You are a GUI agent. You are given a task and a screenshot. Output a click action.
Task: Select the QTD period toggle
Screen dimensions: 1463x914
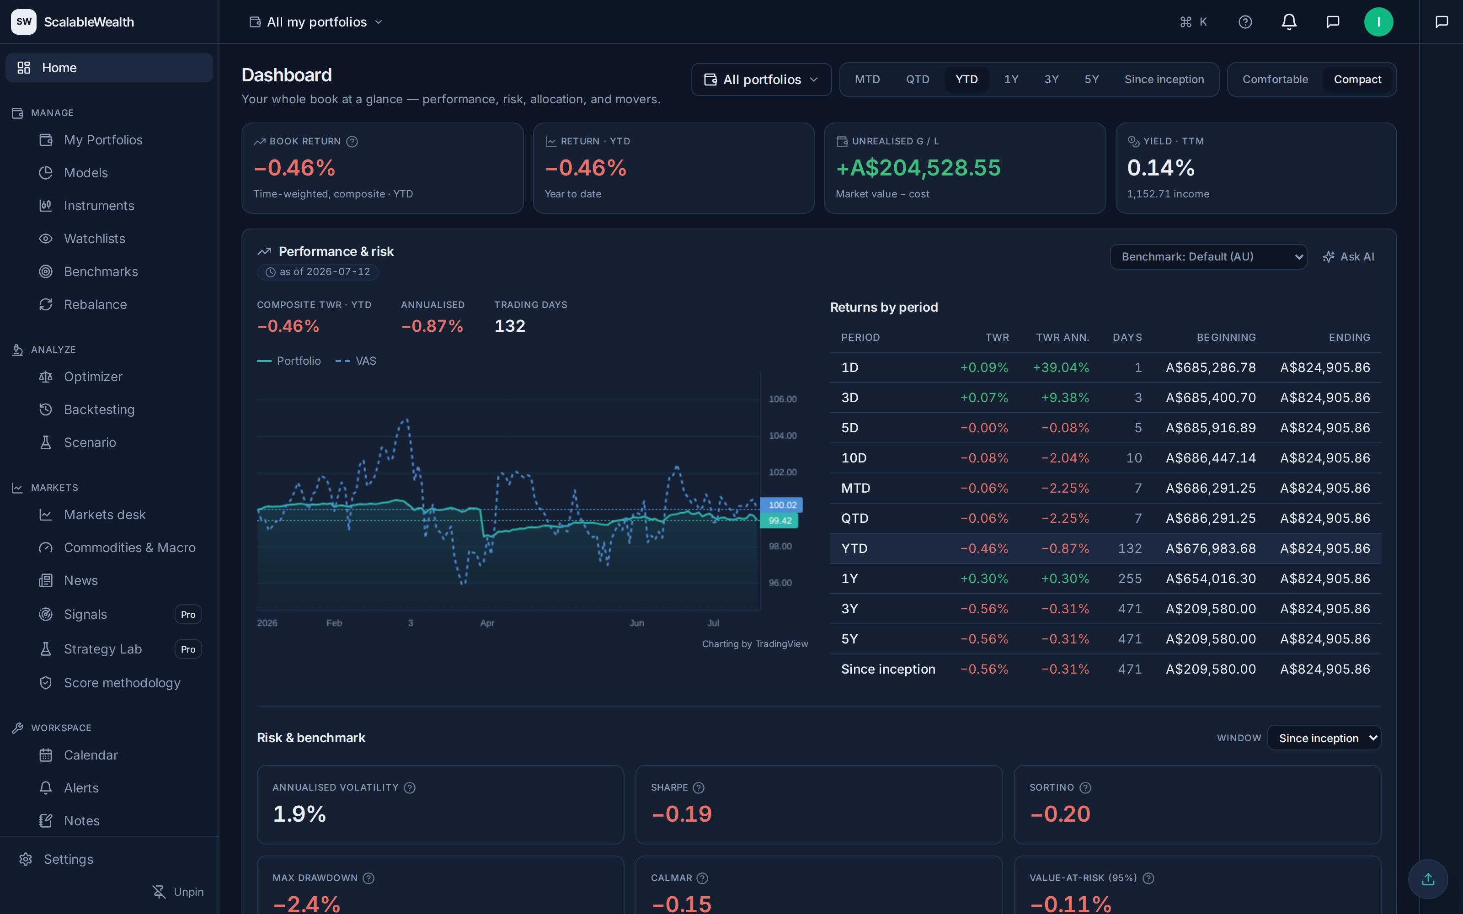917,79
